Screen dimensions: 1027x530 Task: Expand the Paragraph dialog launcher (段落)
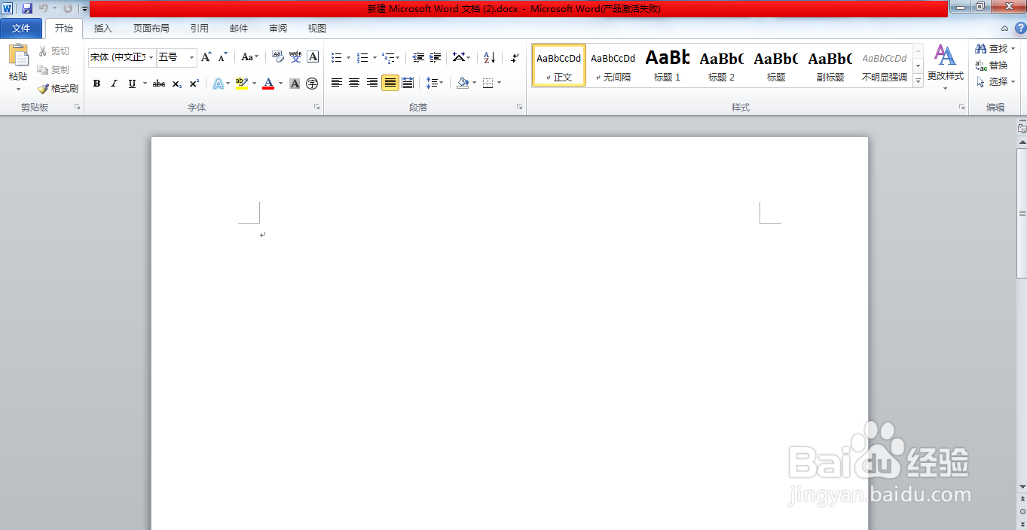tap(519, 108)
